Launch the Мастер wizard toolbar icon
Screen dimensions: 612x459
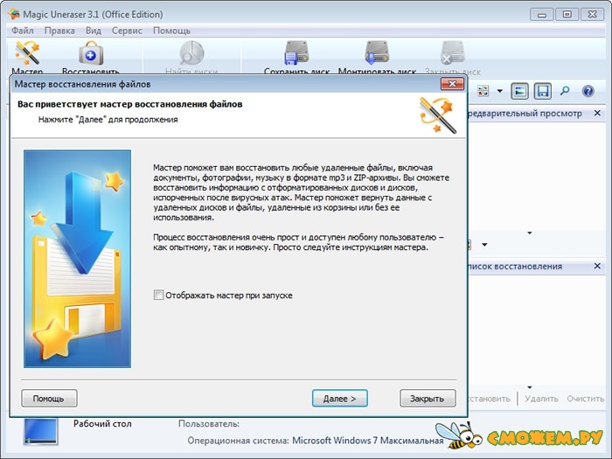(x=27, y=53)
